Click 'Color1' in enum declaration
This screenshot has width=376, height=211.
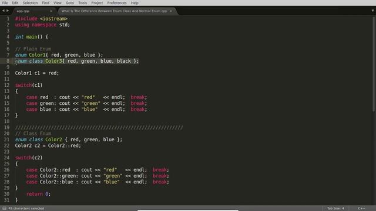point(37,55)
